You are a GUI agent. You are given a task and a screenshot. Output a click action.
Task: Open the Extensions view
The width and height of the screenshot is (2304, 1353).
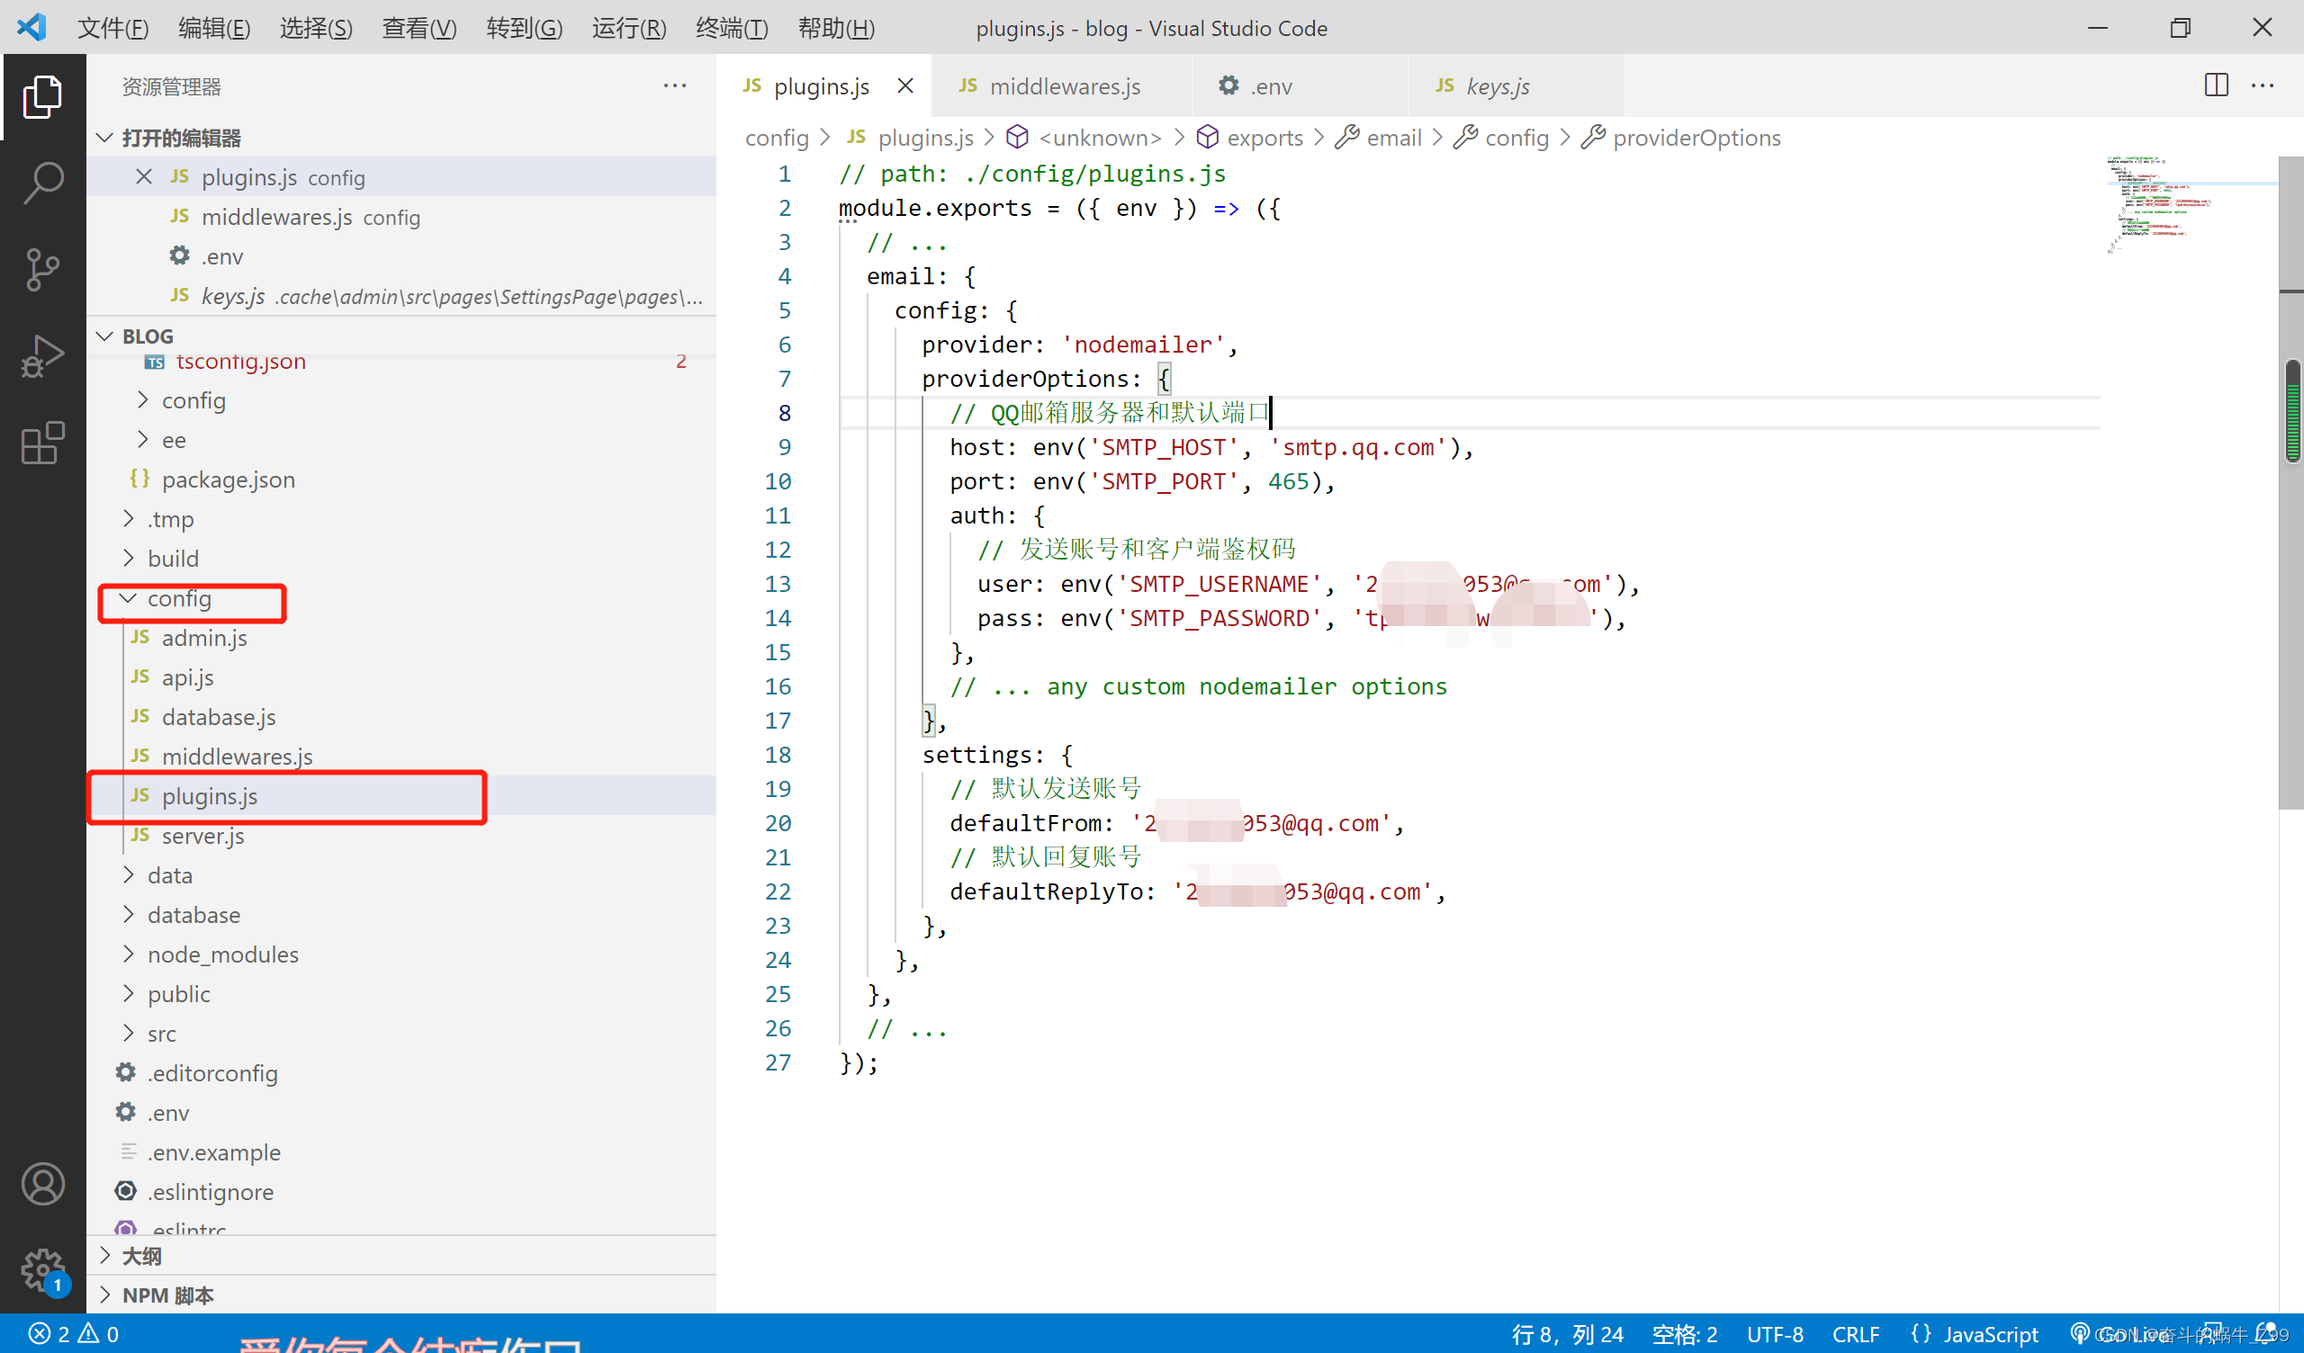click(x=43, y=444)
